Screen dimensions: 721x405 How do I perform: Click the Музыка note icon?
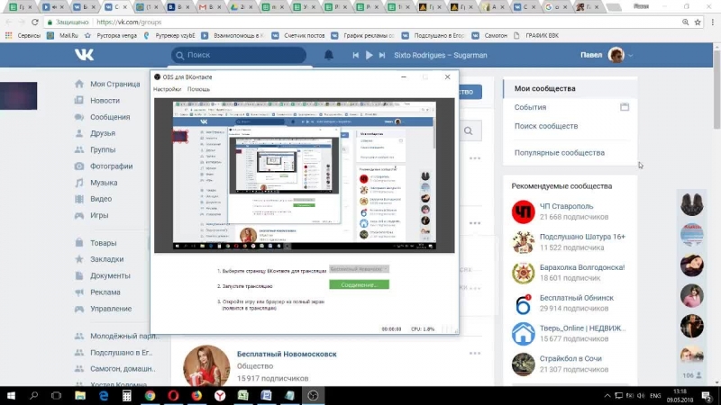point(79,183)
